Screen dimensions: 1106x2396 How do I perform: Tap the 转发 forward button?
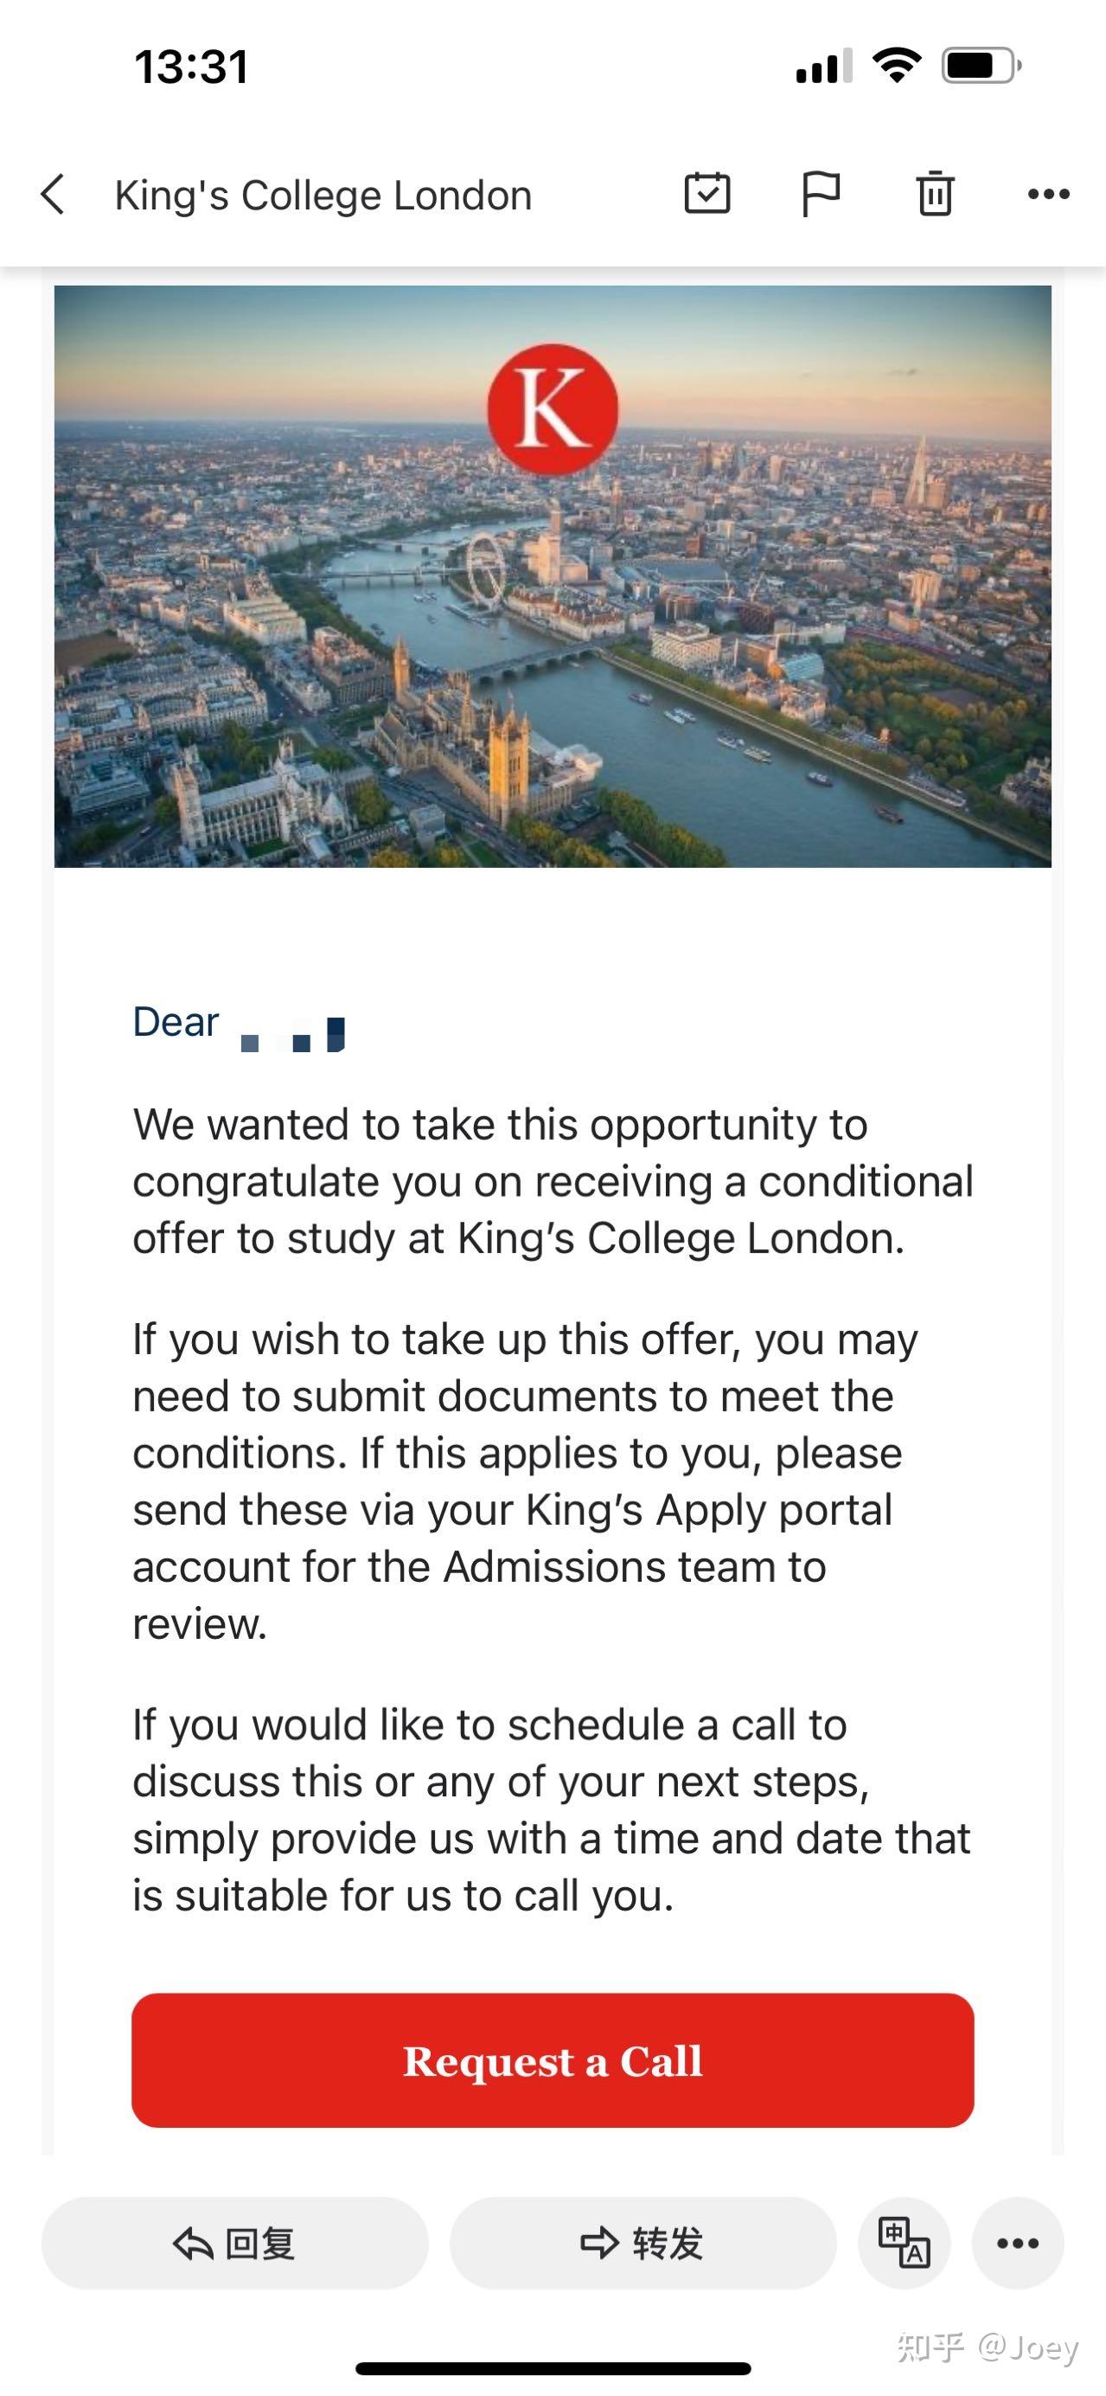(x=643, y=2243)
